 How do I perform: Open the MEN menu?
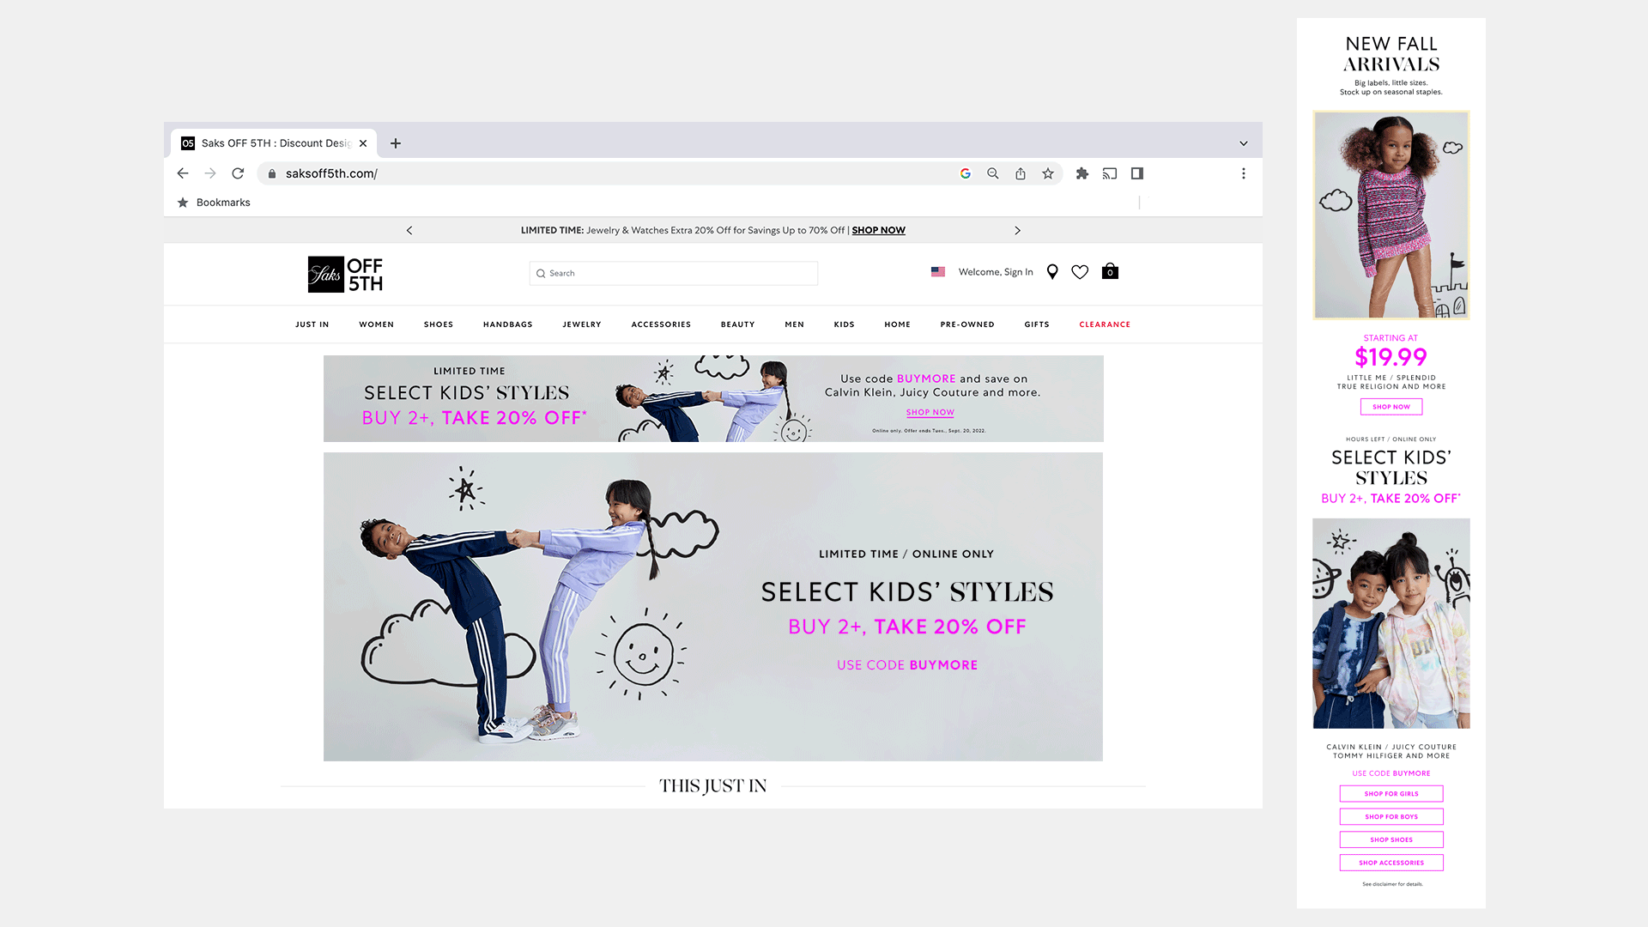click(x=795, y=324)
